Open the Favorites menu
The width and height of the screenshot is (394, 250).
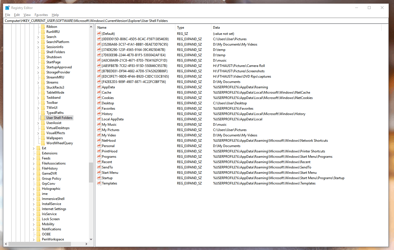coord(41,15)
